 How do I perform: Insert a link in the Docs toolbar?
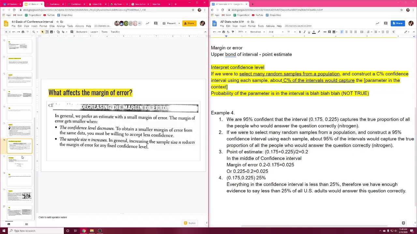click(x=325, y=32)
